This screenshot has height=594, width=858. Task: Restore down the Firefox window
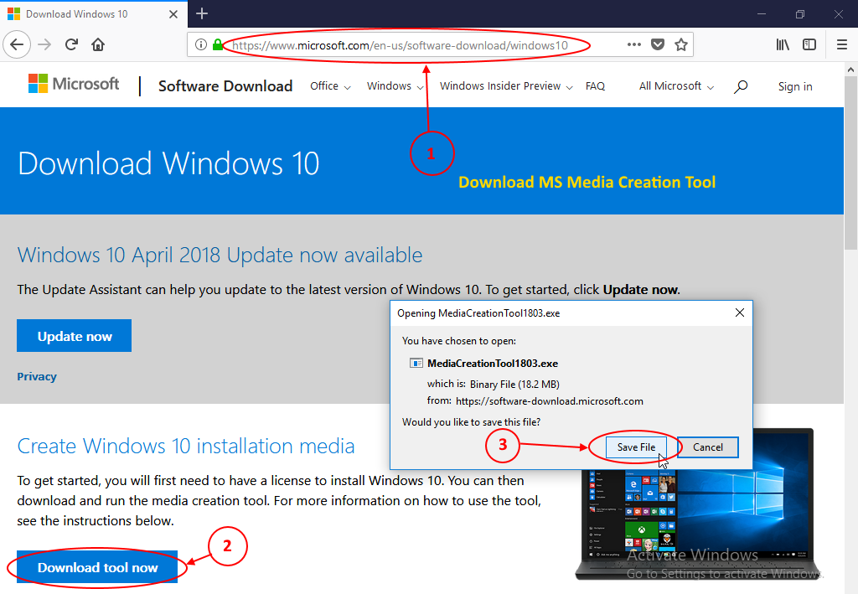[800, 13]
